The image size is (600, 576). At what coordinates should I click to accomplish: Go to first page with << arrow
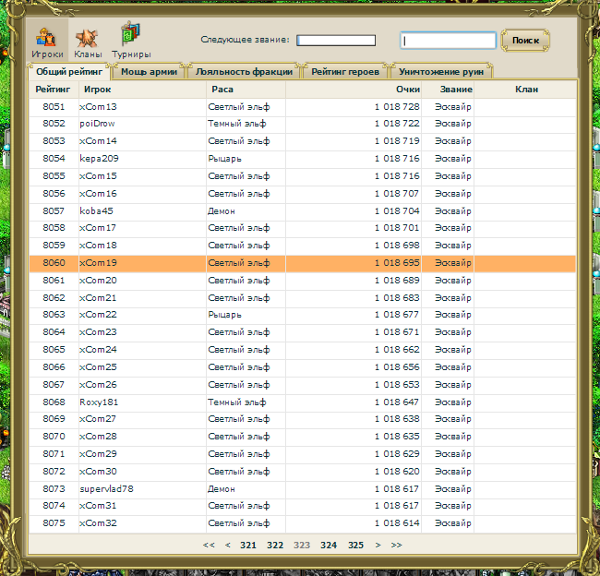click(x=209, y=546)
